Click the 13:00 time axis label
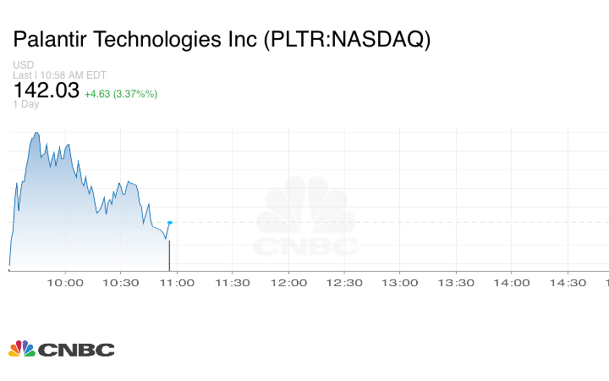The height and width of the screenshot is (381, 609). 400,283
